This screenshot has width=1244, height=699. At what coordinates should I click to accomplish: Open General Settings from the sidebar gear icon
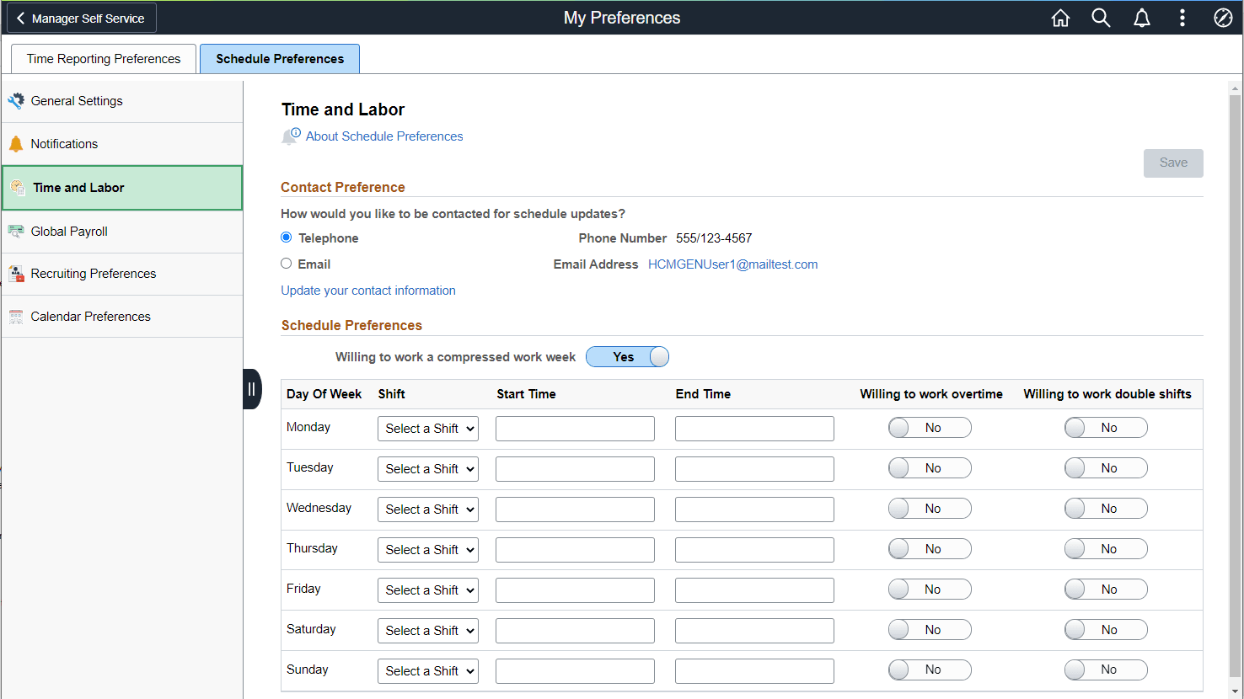pyautogui.click(x=16, y=100)
